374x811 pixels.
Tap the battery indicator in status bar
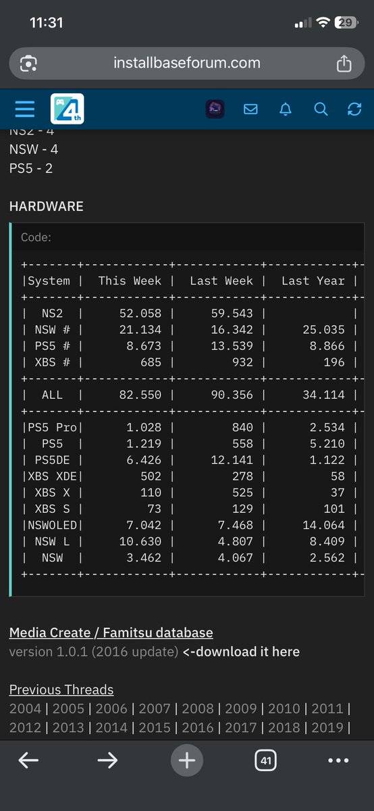(x=346, y=23)
